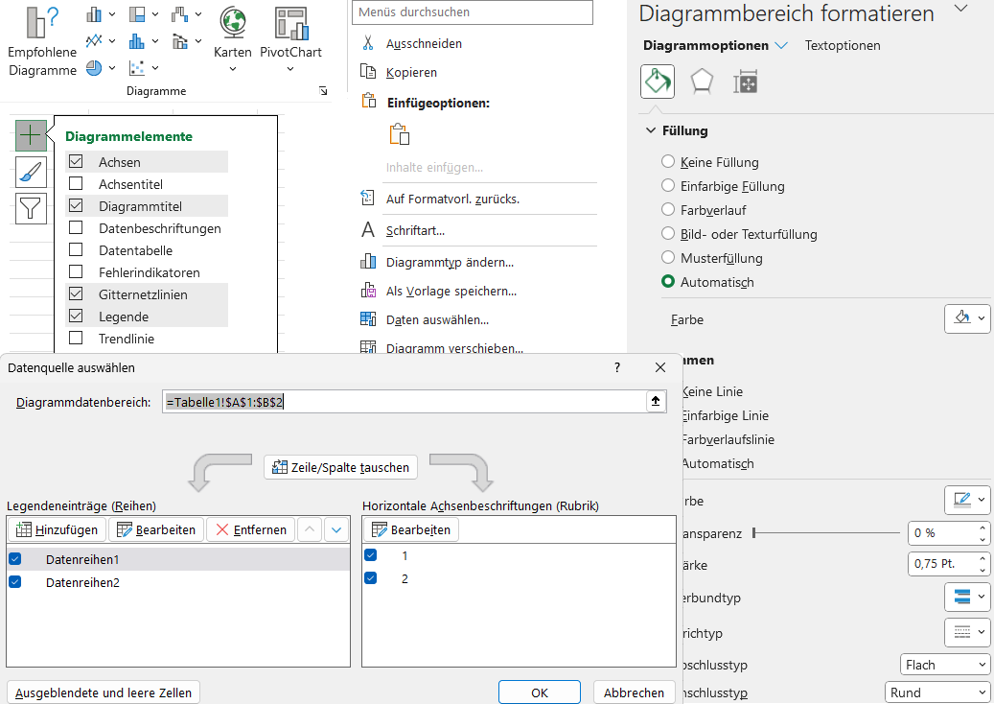Open Diagramme group dialog launcher
Screen dimensions: 994x704
(323, 91)
